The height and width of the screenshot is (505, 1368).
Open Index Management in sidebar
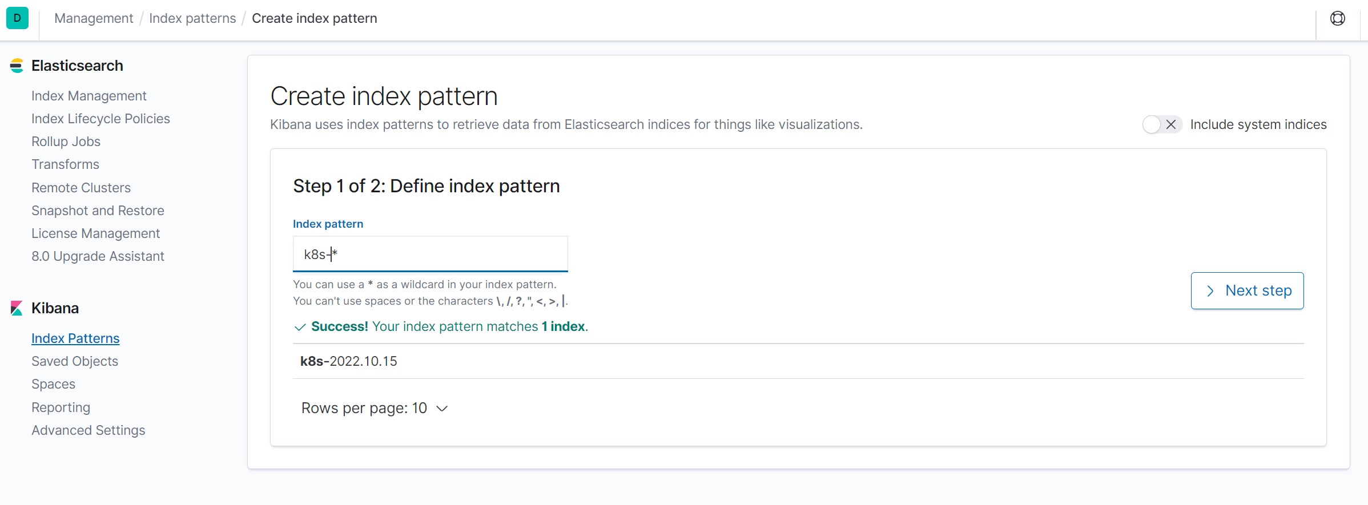pyautogui.click(x=89, y=96)
